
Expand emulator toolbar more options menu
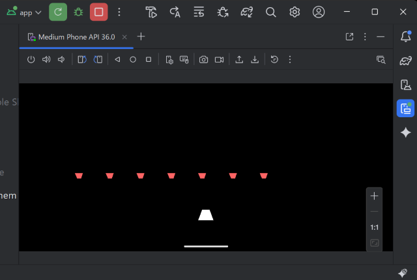pos(290,59)
